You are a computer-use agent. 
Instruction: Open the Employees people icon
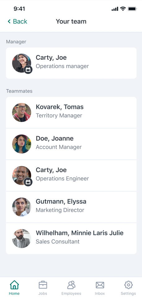coord(71,285)
